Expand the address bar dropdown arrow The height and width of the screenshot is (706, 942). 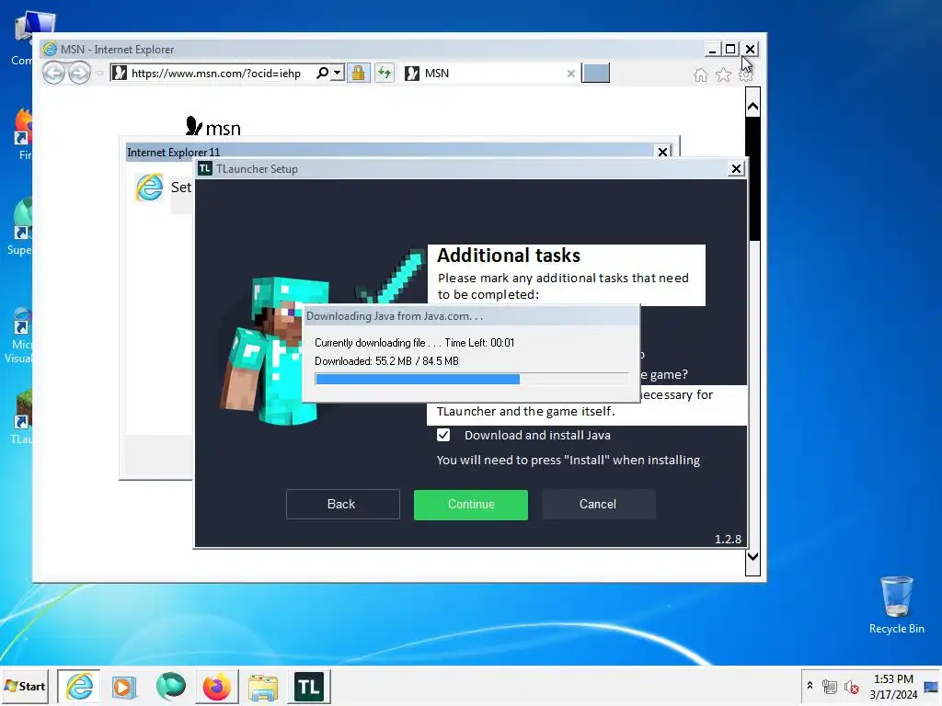click(337, 73)
